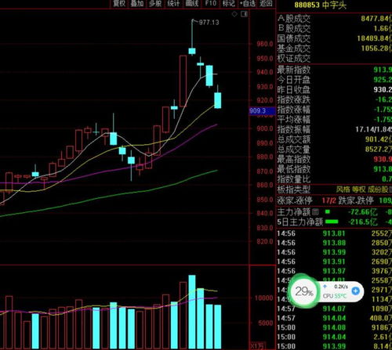Open the 叠加 overlay toolbar option

137,3
